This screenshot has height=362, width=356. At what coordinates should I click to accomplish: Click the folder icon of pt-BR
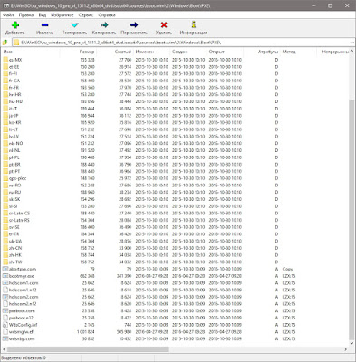tap(5, 165)
